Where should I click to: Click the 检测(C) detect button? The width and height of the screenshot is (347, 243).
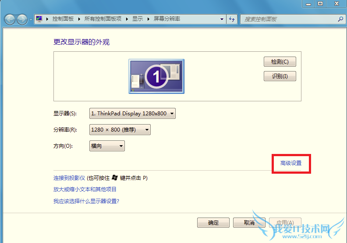(280, 61)
